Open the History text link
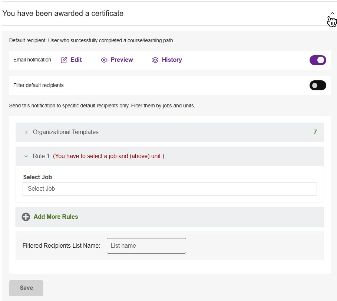The image size is (337, 301). 172,60
